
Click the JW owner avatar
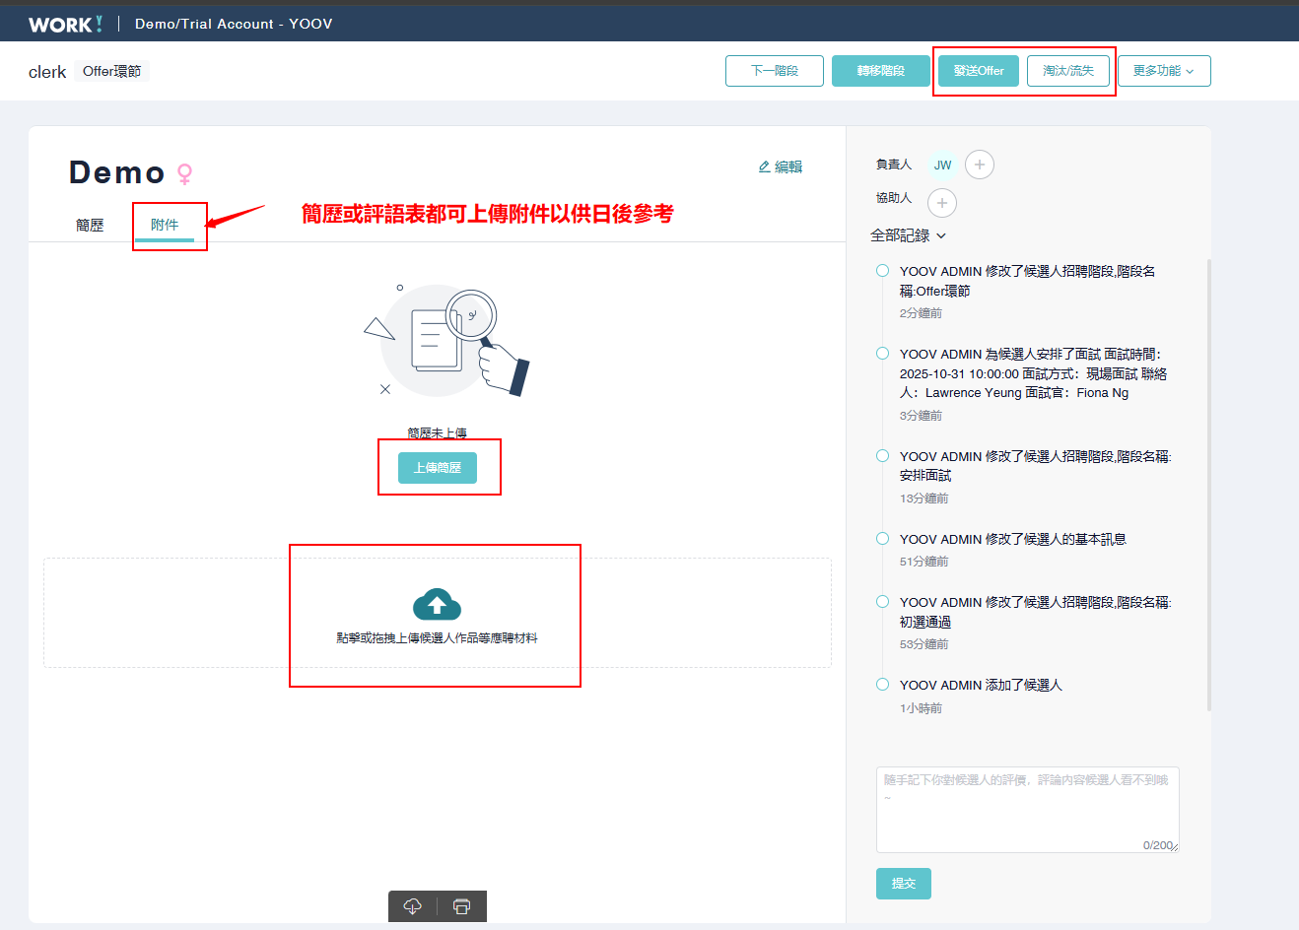(x=942, y=166)
